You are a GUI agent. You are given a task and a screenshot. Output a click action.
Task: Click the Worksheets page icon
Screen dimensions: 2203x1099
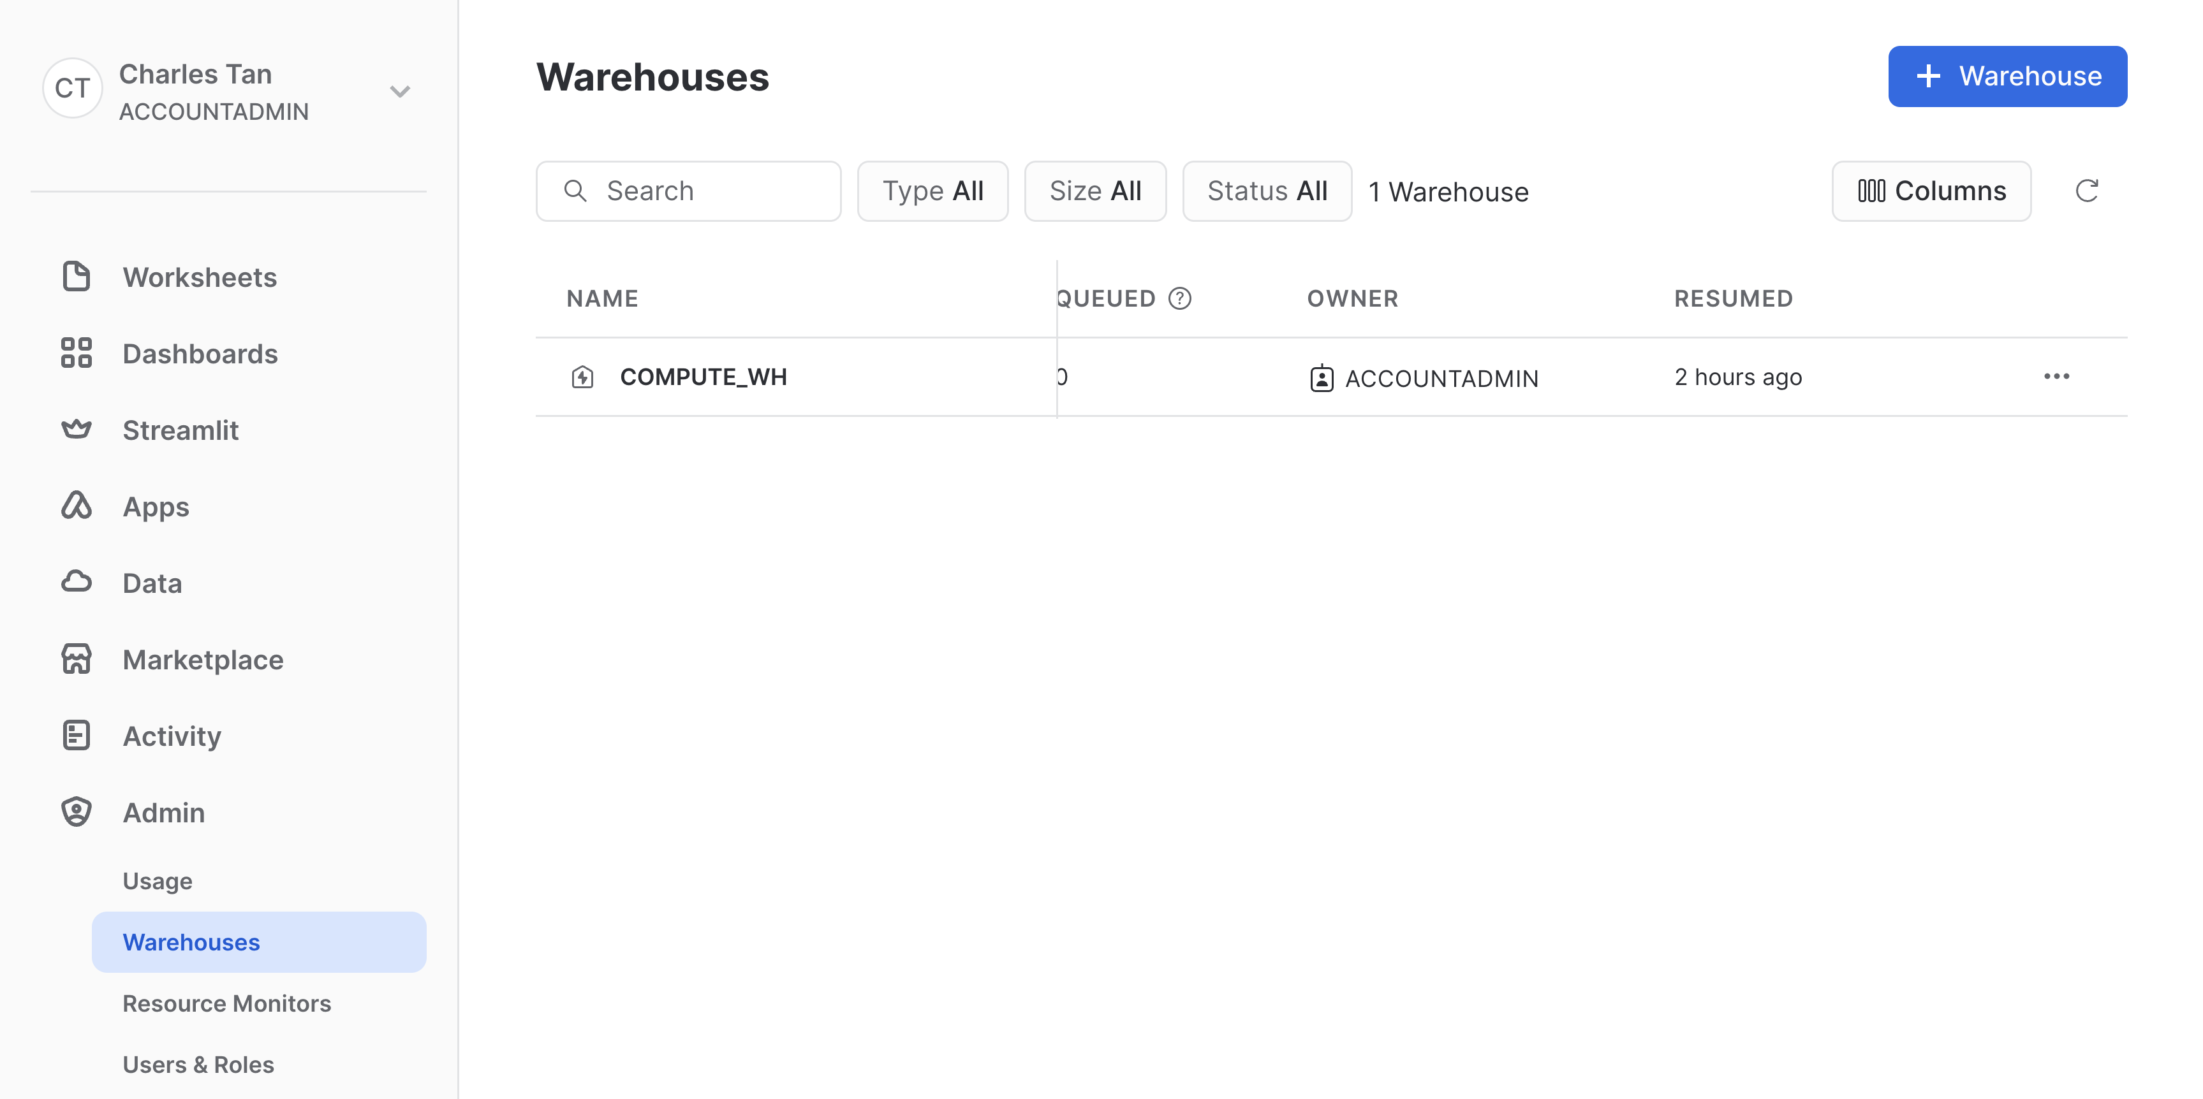click(x=76, y=276)
